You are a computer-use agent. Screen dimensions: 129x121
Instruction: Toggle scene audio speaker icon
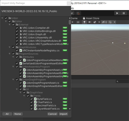click(x=90, y=22)
